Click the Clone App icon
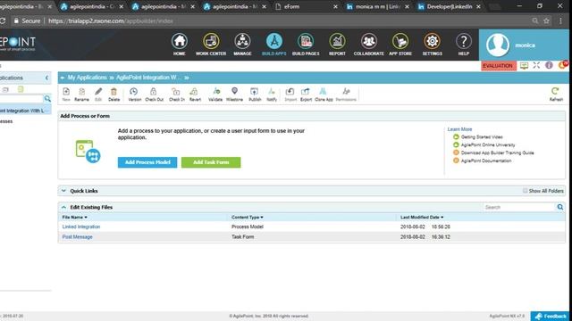The image size is (572, 321). pyautogui.click(x=324, y=92)
